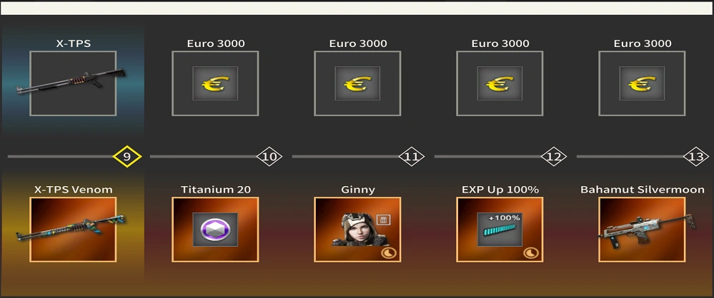Screen dimensions: 714x298
Task: Click the highlighted level 9 diamond marker
Action: point(127,157)
